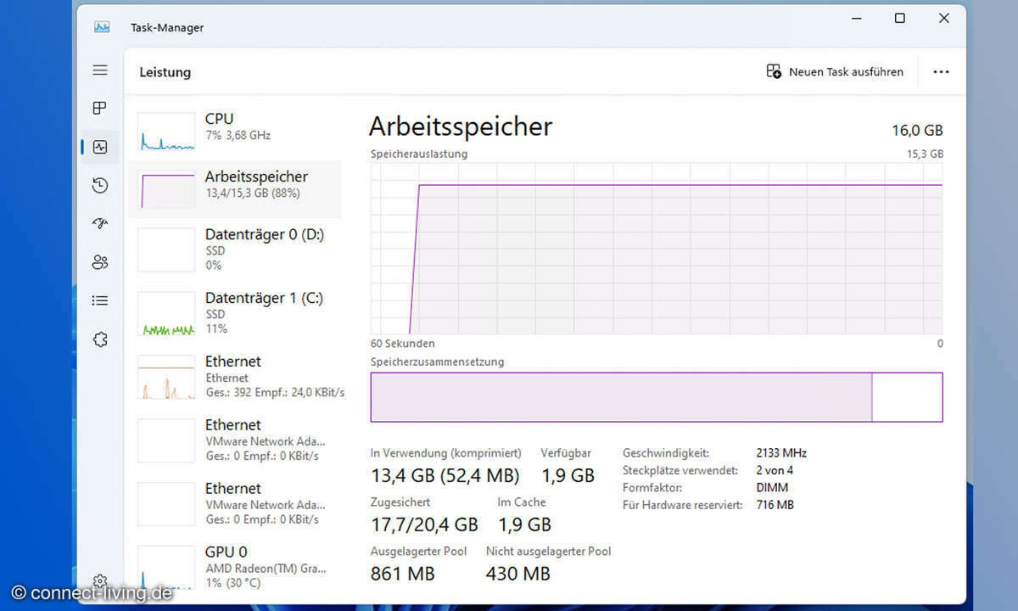Click the Neuen Task ausführen button
The height and width of the screenshot is (611, 1018).
pos(835,72)
